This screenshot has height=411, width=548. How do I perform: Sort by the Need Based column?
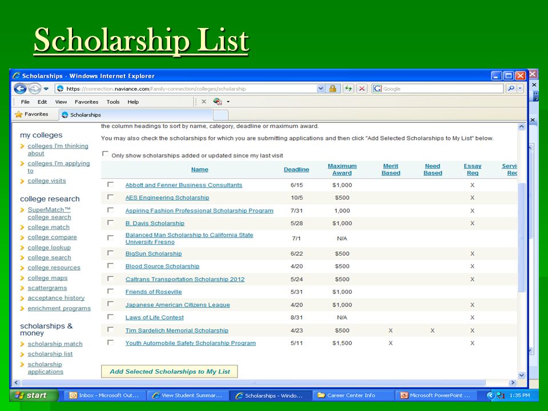coord(433,170)
